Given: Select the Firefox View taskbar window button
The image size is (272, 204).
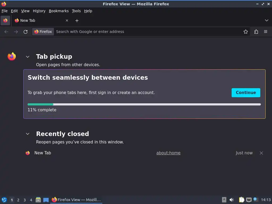Looking at the screenshot, I should [76, 200].
